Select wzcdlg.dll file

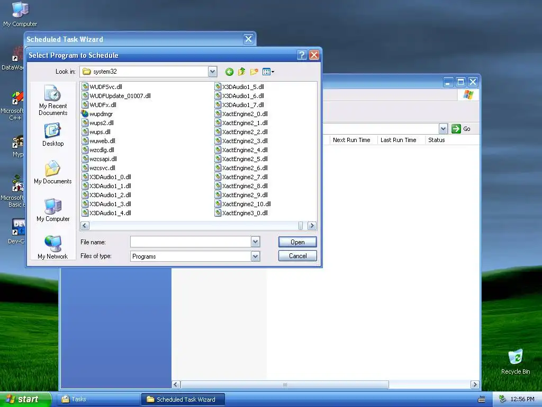point(98,150)
